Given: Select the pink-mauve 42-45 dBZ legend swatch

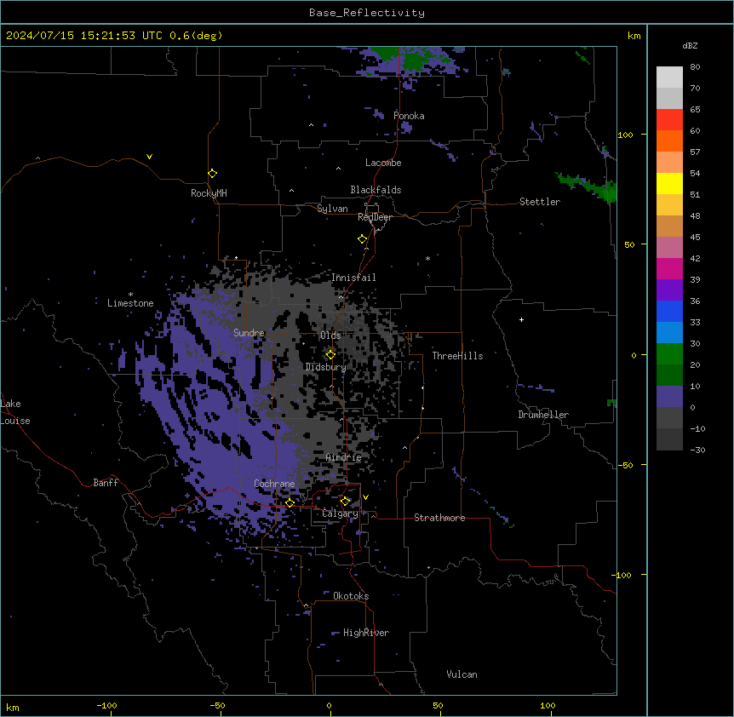Looking at the screenshot, I should (669, 248).
